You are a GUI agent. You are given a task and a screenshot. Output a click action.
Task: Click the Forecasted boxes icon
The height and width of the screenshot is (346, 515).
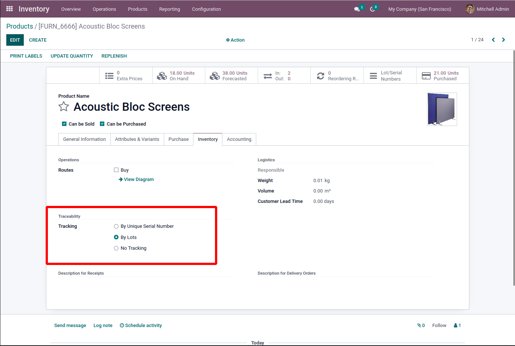pos(215,76)
